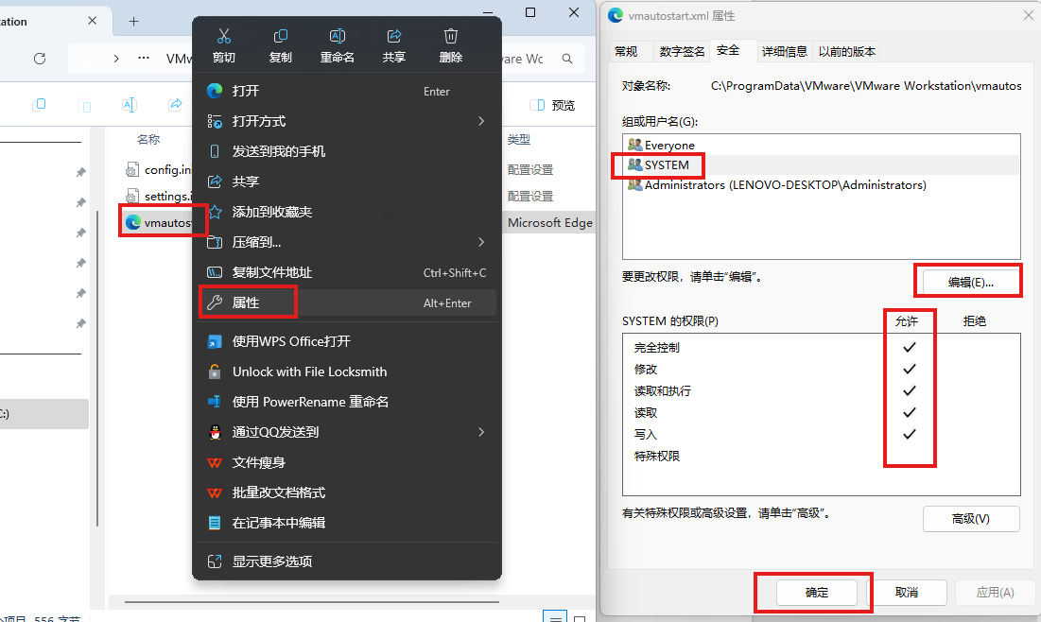This screenshot has height=622, width=1041.
Task: Click Explorer toolbar paste icon
Action: (x=84, y=105)
